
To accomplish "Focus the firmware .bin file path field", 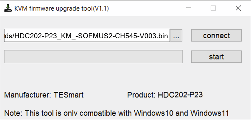I will pos(87,36).
